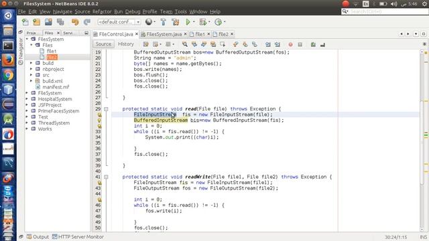
Task: Click the red Start Macro Recording icon
Action: coord(290,44)
